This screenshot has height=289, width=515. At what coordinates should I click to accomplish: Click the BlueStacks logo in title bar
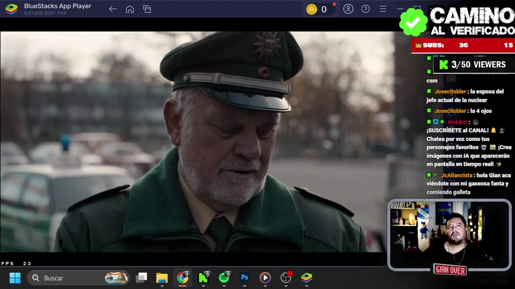coord(11,9)
